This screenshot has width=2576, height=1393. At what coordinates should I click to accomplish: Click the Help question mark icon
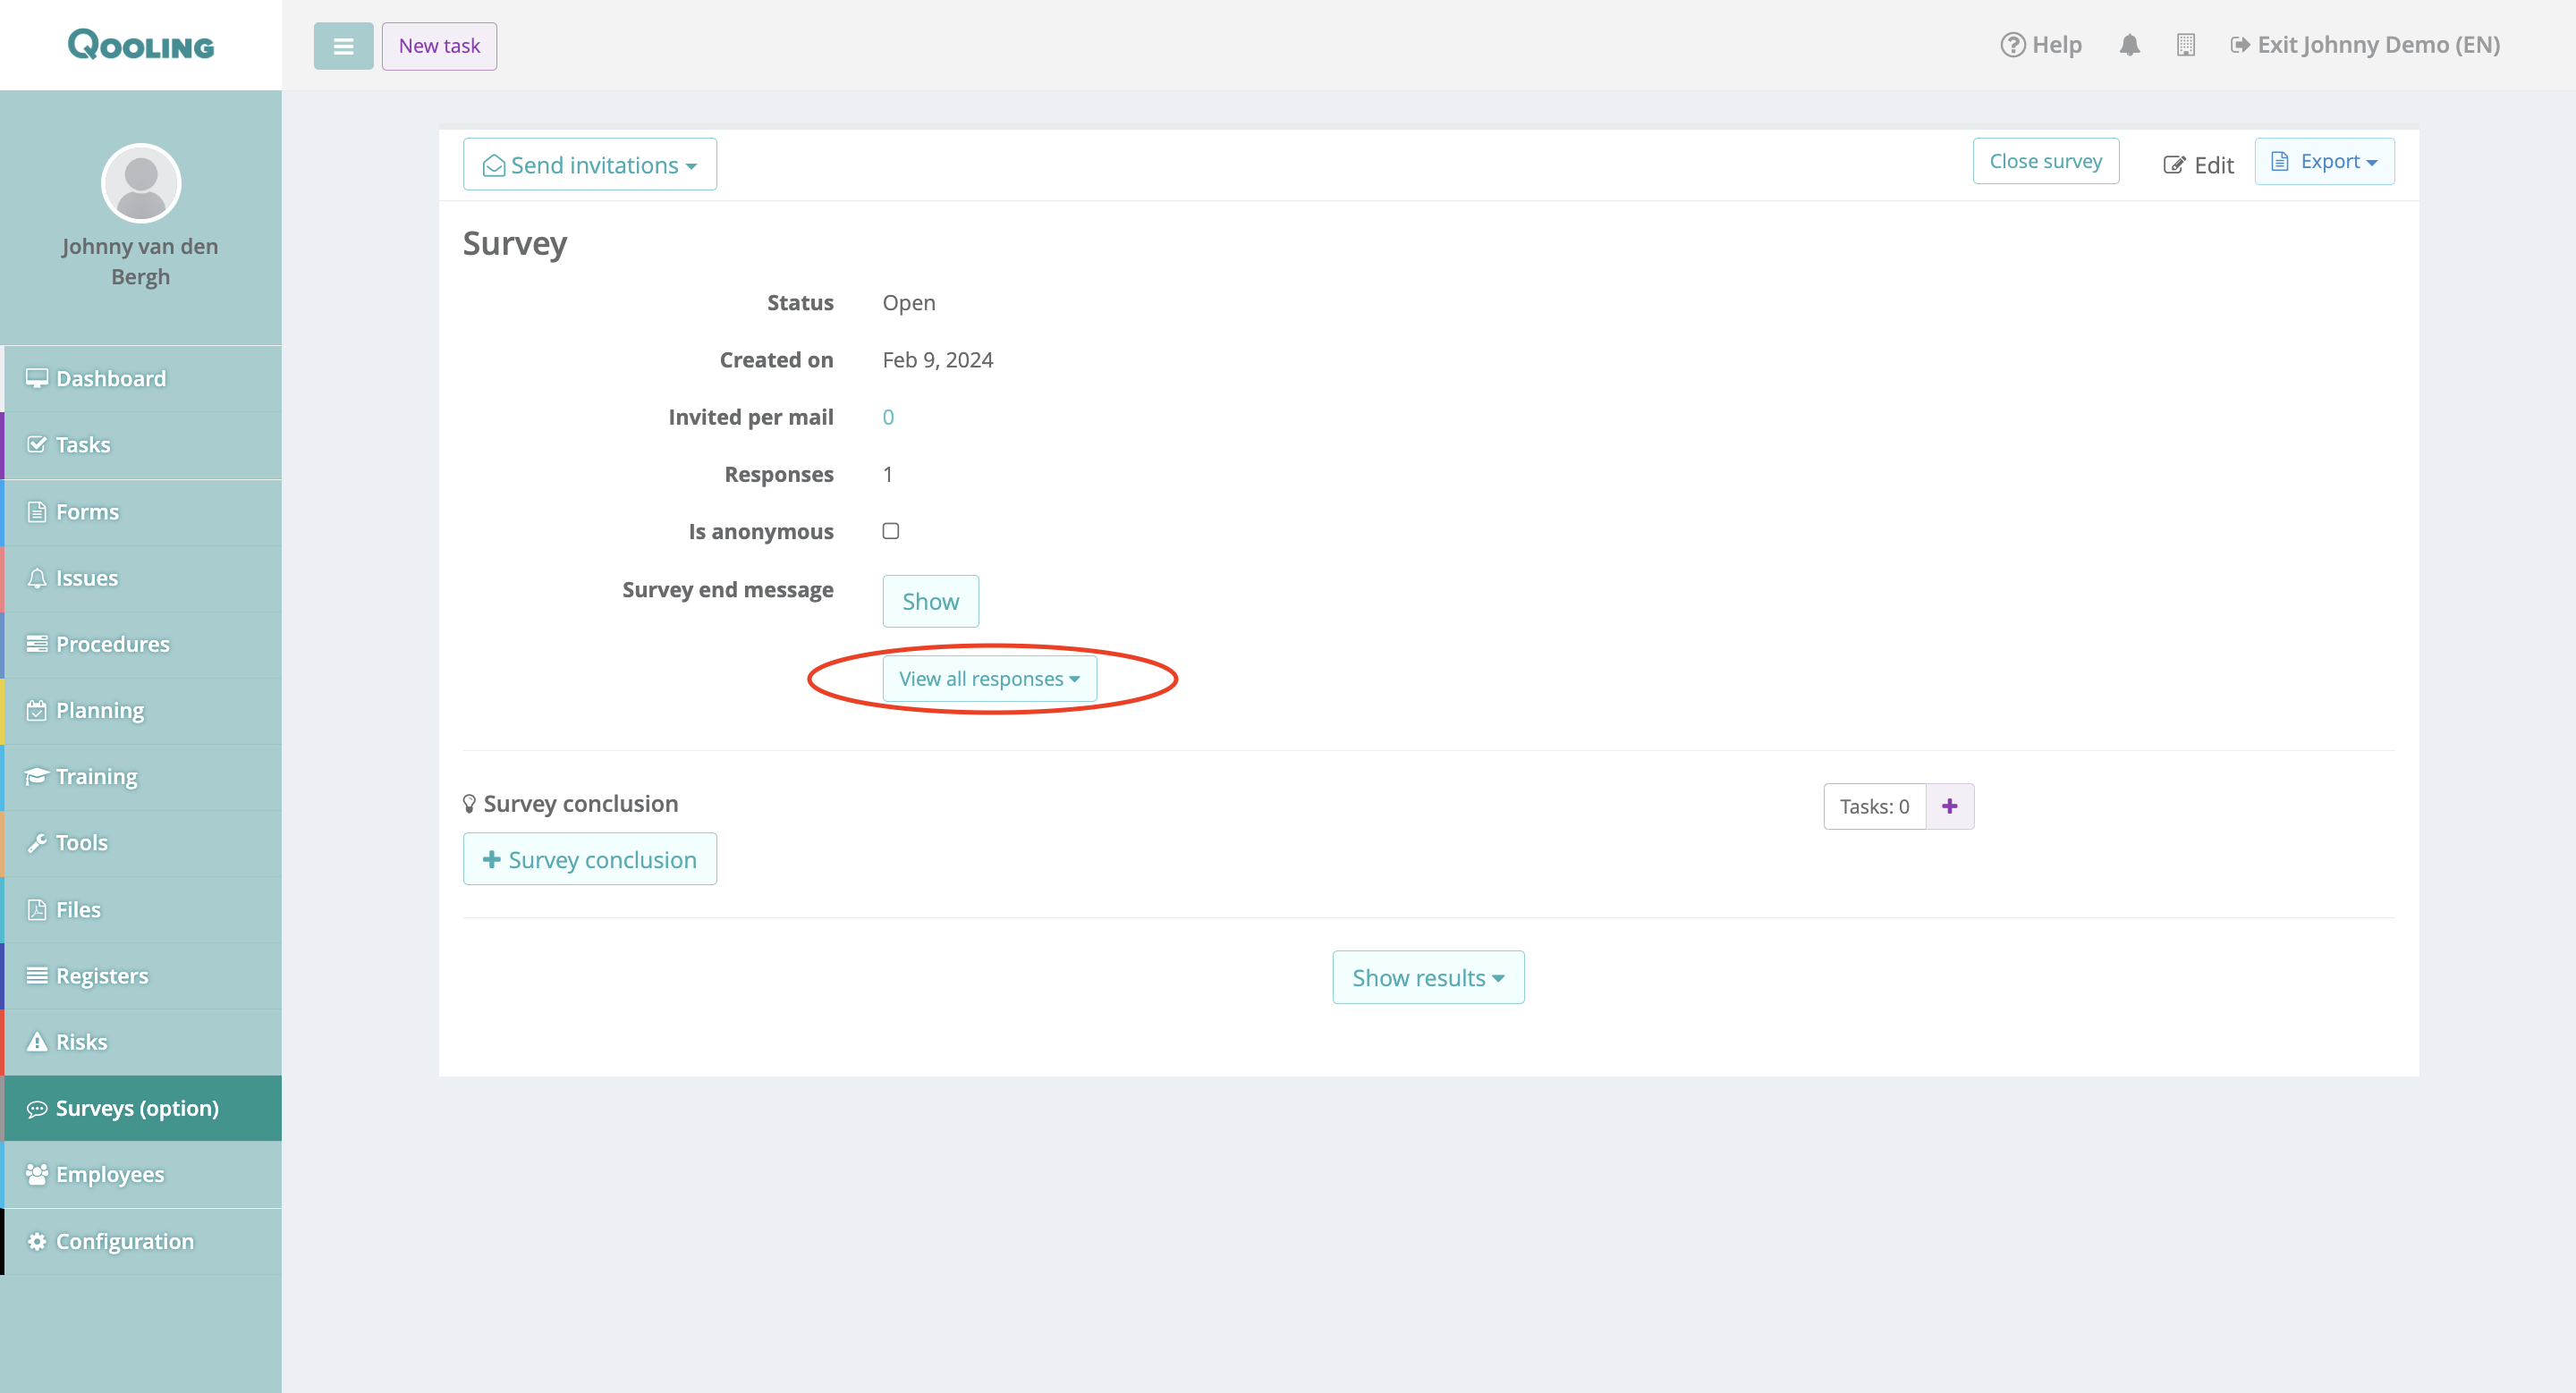(x=2012, y=45)
